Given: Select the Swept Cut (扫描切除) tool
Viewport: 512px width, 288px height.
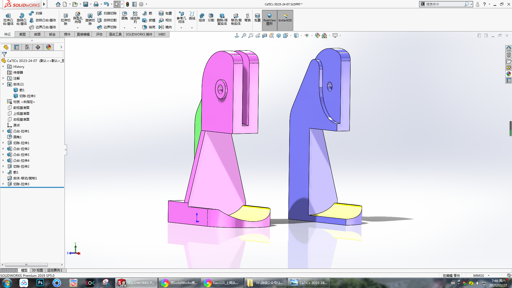Looking at the screenshot, I should (x=107, y=13).
